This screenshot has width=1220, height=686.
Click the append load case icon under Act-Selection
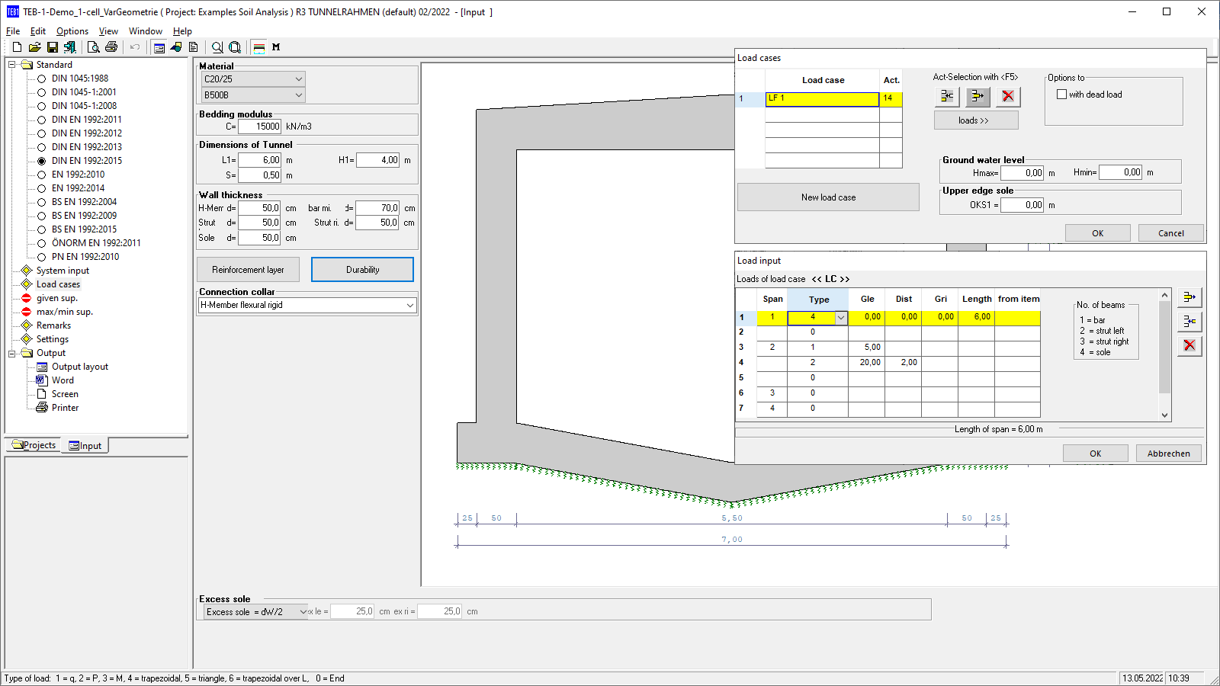tap(978, 96)
